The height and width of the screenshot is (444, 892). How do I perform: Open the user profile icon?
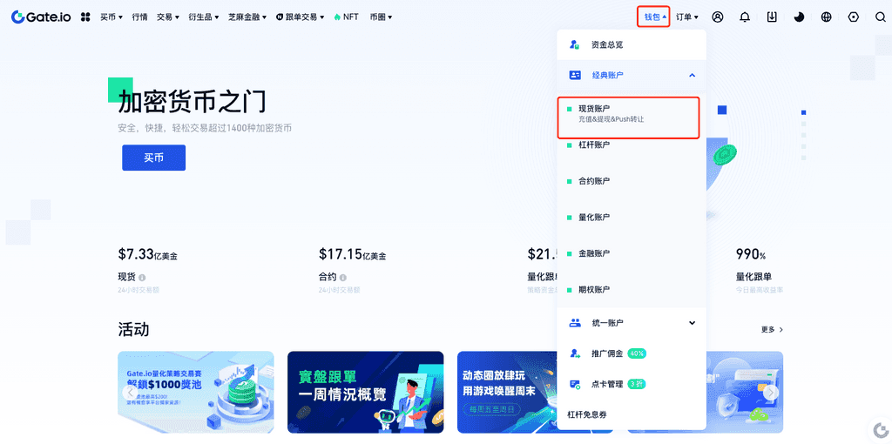(x=718, y=17)
